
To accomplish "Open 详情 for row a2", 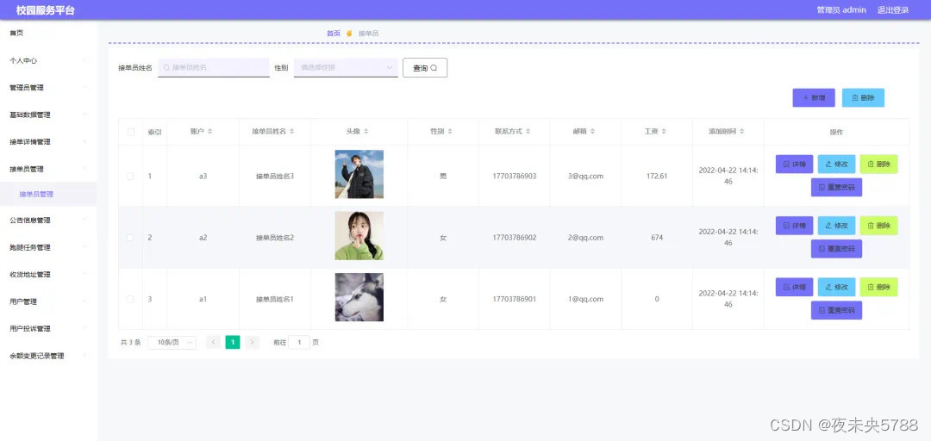I will click(794, 226).
